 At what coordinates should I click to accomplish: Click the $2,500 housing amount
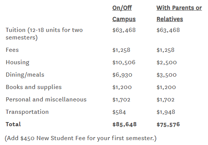[166, 62]
